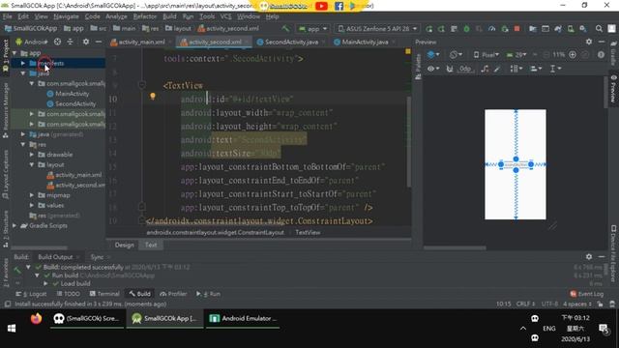619x348 pixels.
Task: Open the Event Log
Action: pyautogui.click(x=587, y=294)
